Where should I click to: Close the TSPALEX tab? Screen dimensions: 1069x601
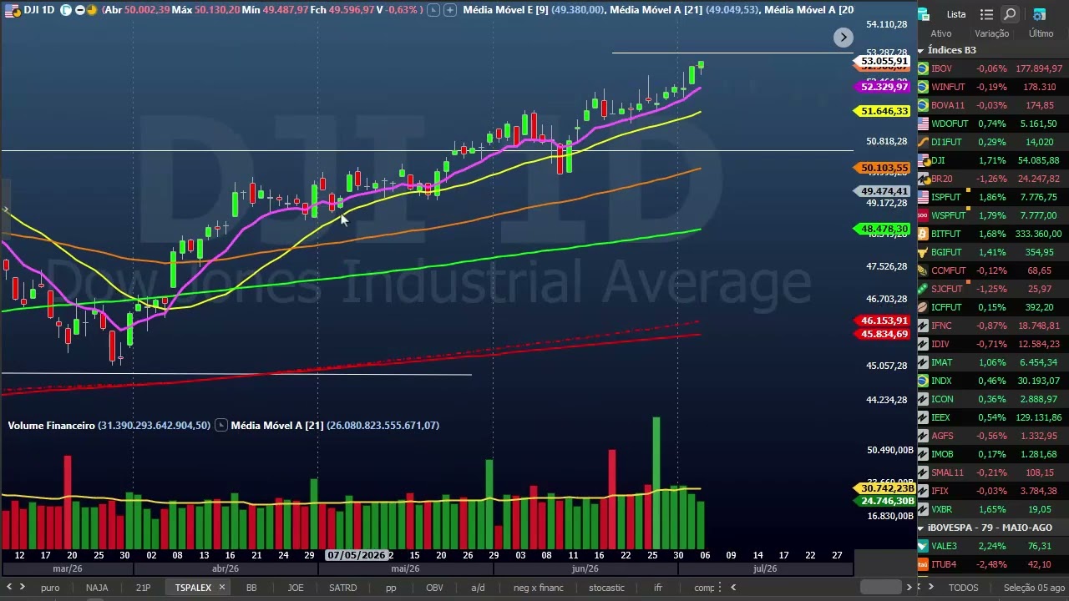[x=221, y=588]
